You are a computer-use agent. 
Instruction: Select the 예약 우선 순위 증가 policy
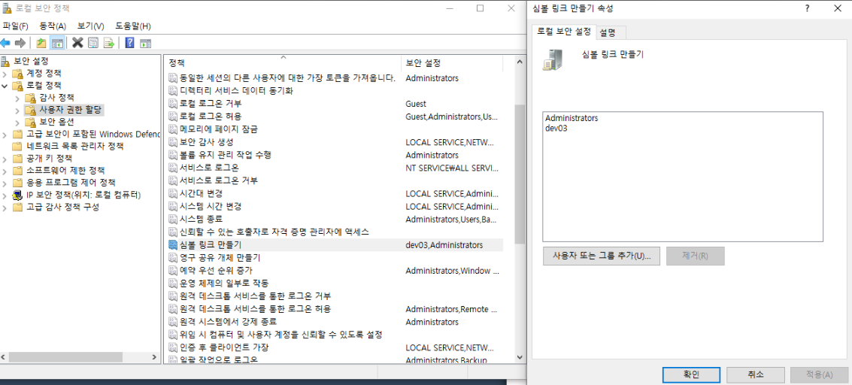click(x=334, y=271)
